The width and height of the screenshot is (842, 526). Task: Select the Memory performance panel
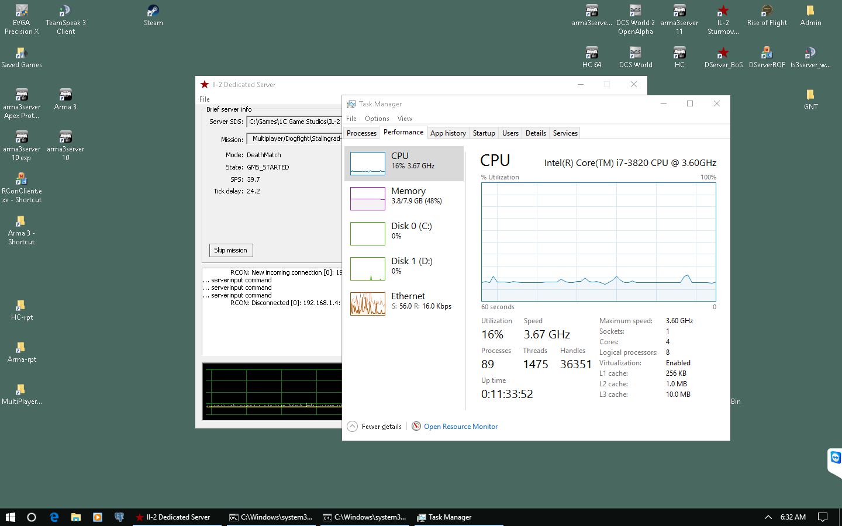[404, 199]
